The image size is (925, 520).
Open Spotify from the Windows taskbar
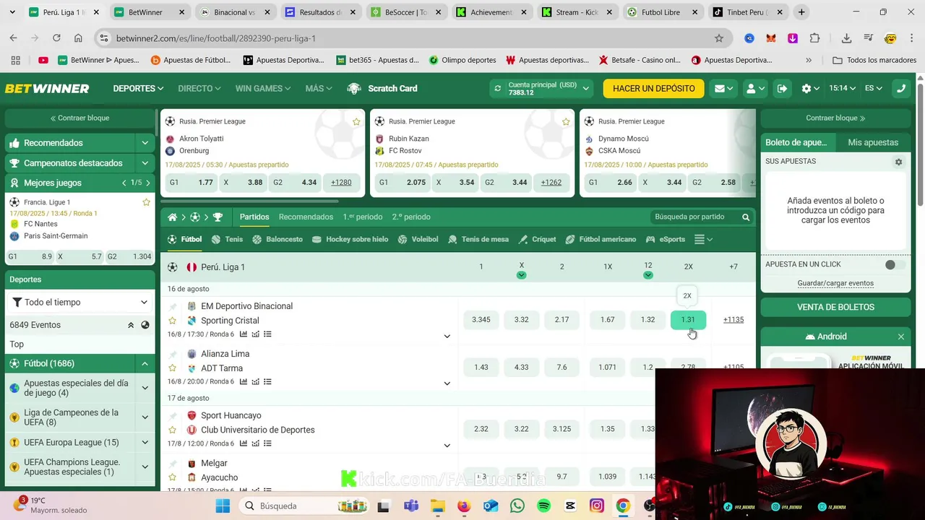[x=543, y=506]
